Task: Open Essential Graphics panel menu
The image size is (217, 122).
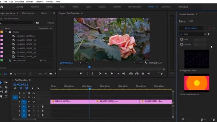Action: click(197, 14)
